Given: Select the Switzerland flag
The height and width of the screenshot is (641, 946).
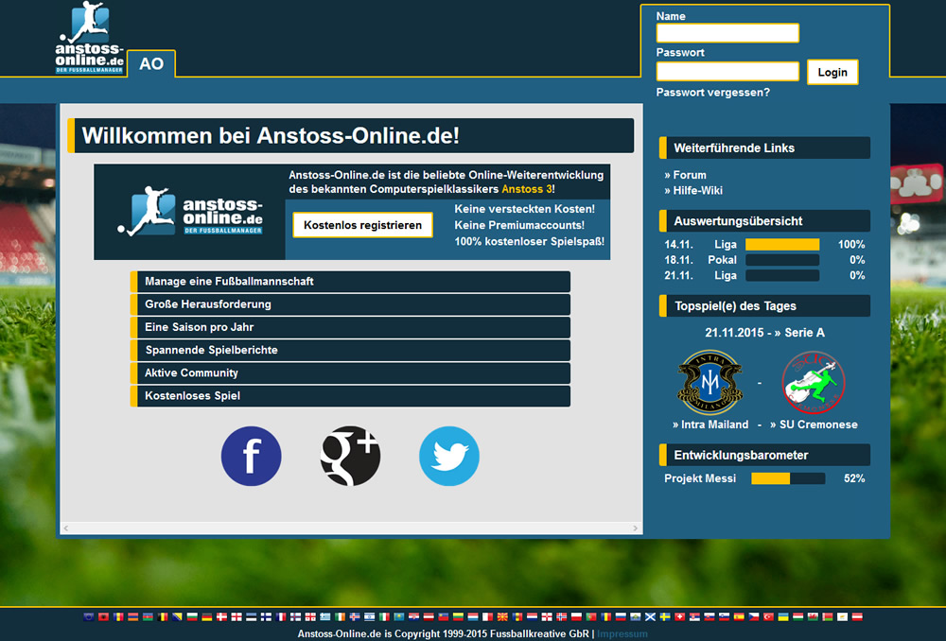Looking at the screenshot, I should pyautogui.click(x=680, y=616).
